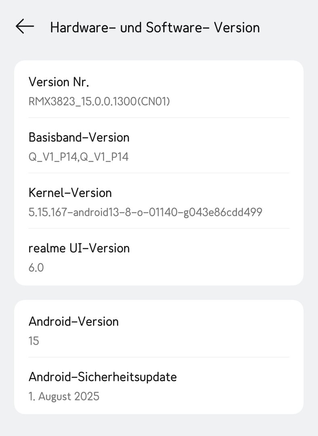Click the realme UI value 6.0
This screenshot has width=318, height=436.
click(x=36, y=267)
